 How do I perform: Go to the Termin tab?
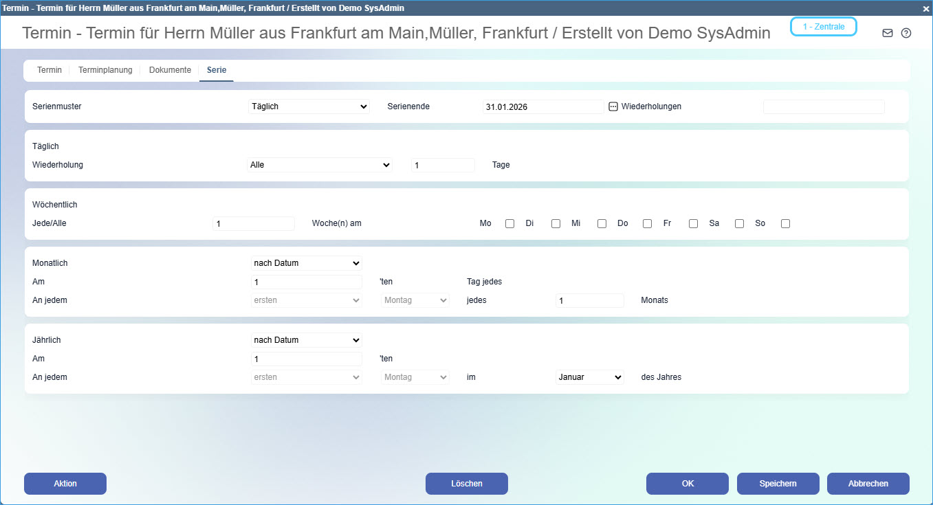(x=50, y=70)
